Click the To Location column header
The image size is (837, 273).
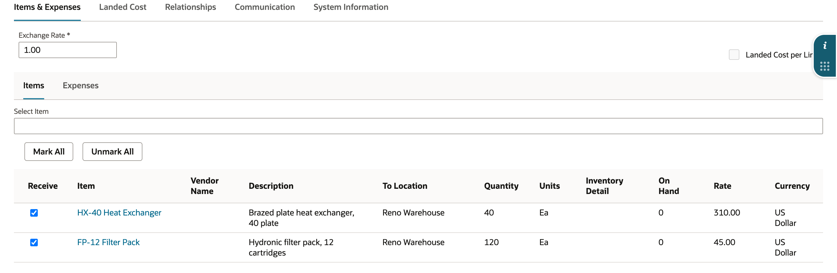point(405,186)
